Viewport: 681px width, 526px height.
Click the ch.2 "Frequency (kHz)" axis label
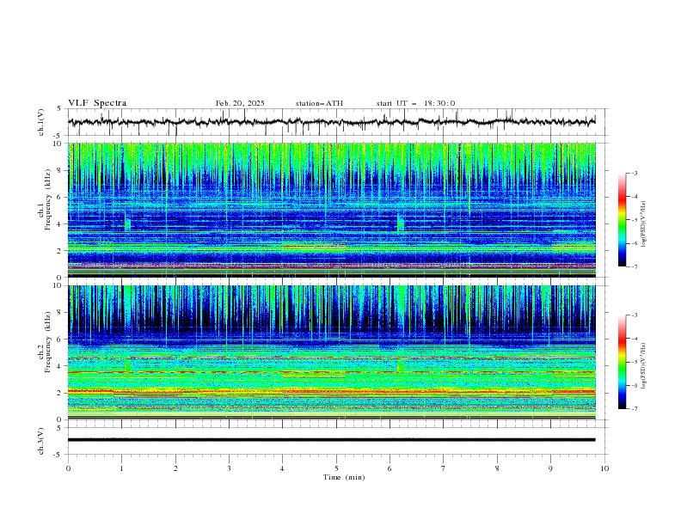coord(48,342)
